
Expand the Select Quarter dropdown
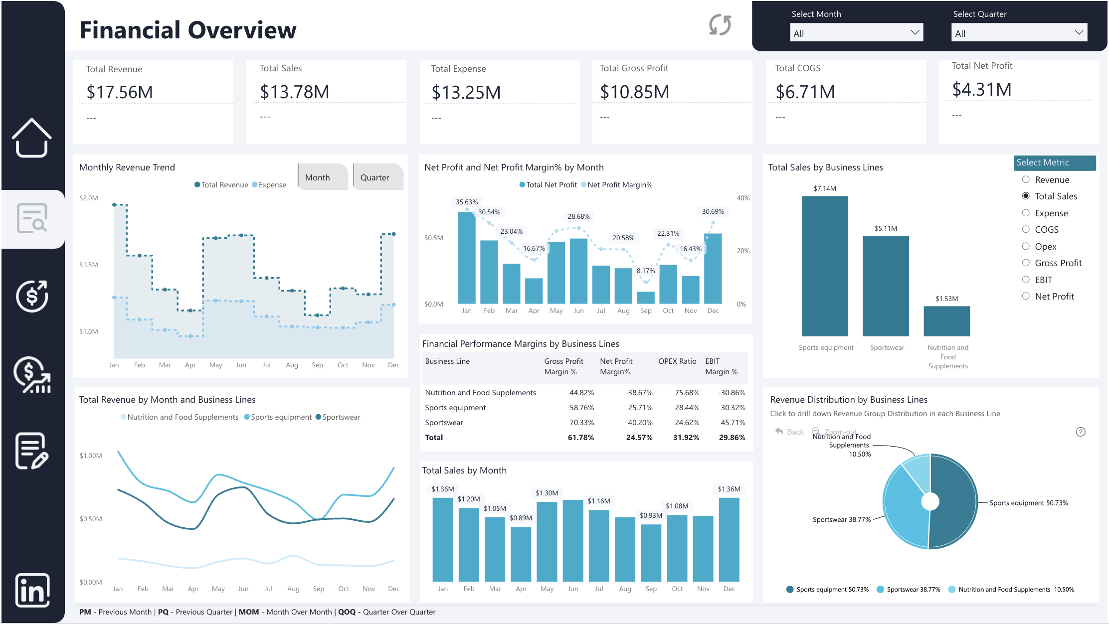point(1019,33)
